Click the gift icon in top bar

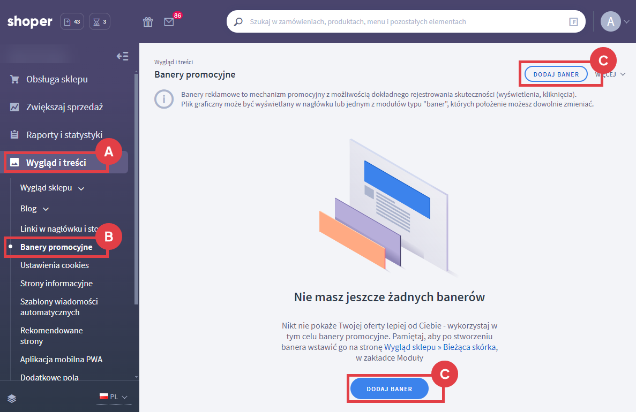(148, 22)
